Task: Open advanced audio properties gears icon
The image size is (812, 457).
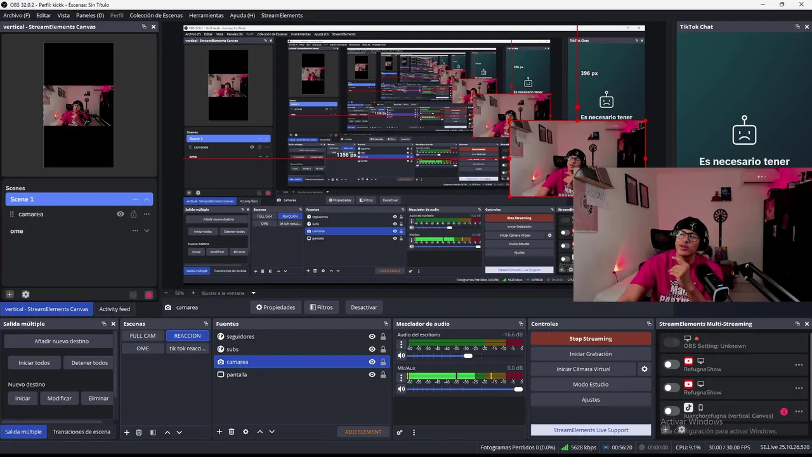Action: (x=400, y=432)
